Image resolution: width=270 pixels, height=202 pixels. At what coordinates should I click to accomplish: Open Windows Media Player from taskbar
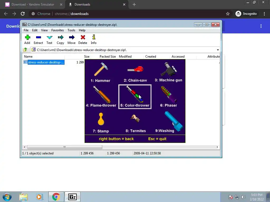coord(40,197)
